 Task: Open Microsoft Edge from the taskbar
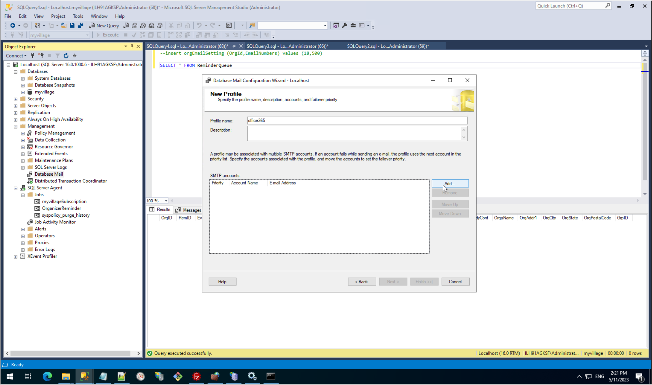(x=47, y=376)
